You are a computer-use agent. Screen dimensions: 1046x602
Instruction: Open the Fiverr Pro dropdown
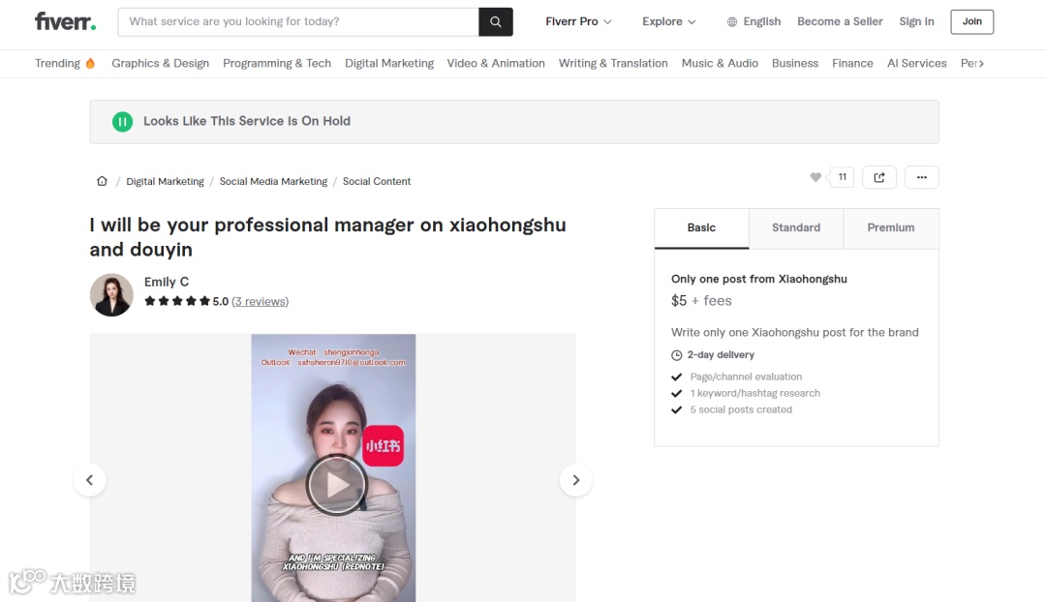(578, 21)
